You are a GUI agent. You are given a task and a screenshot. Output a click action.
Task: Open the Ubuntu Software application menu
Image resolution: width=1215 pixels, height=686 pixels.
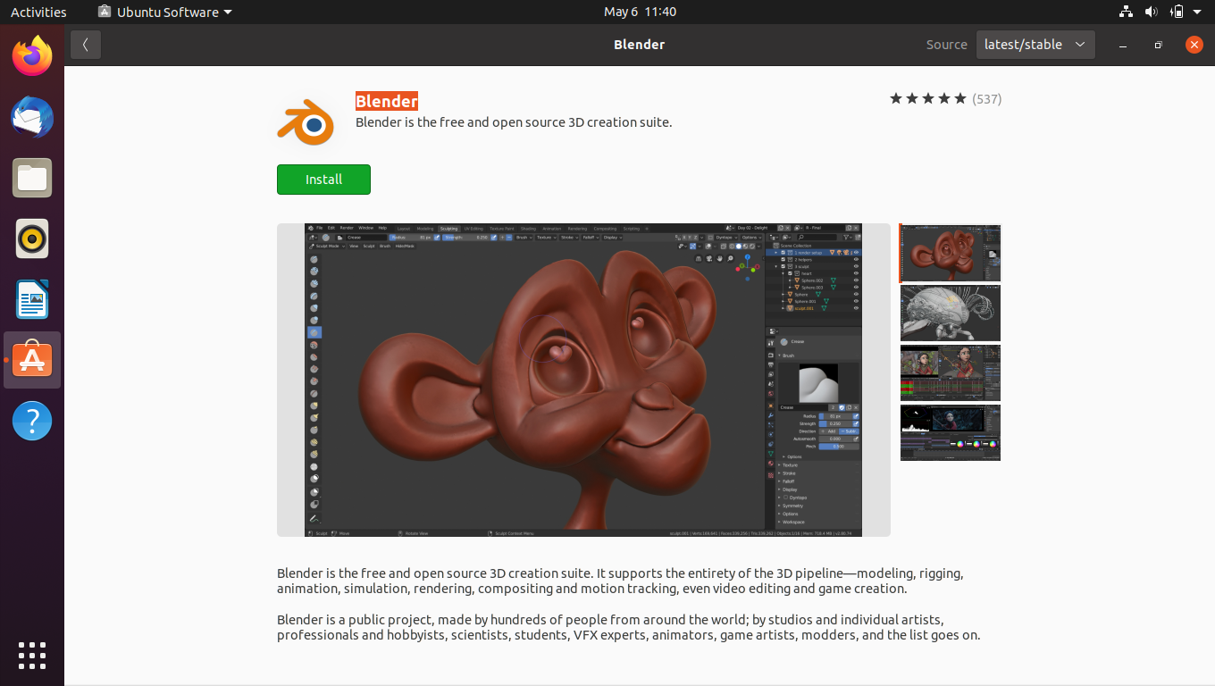(163, 12)
